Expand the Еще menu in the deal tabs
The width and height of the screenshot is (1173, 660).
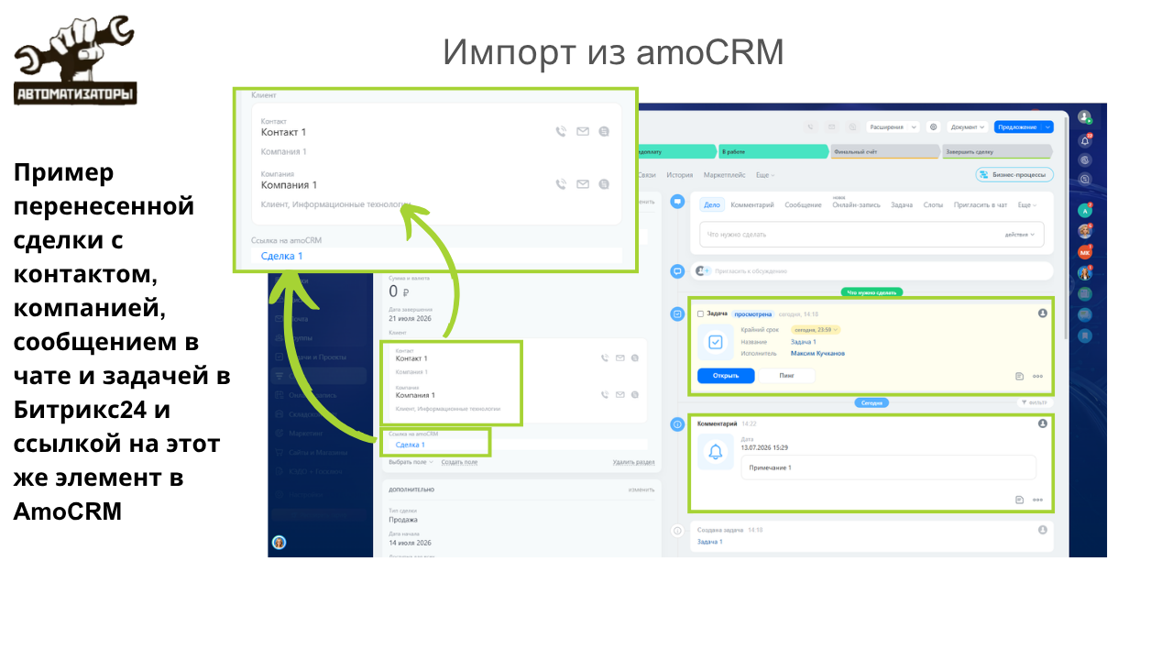point(765,174)
